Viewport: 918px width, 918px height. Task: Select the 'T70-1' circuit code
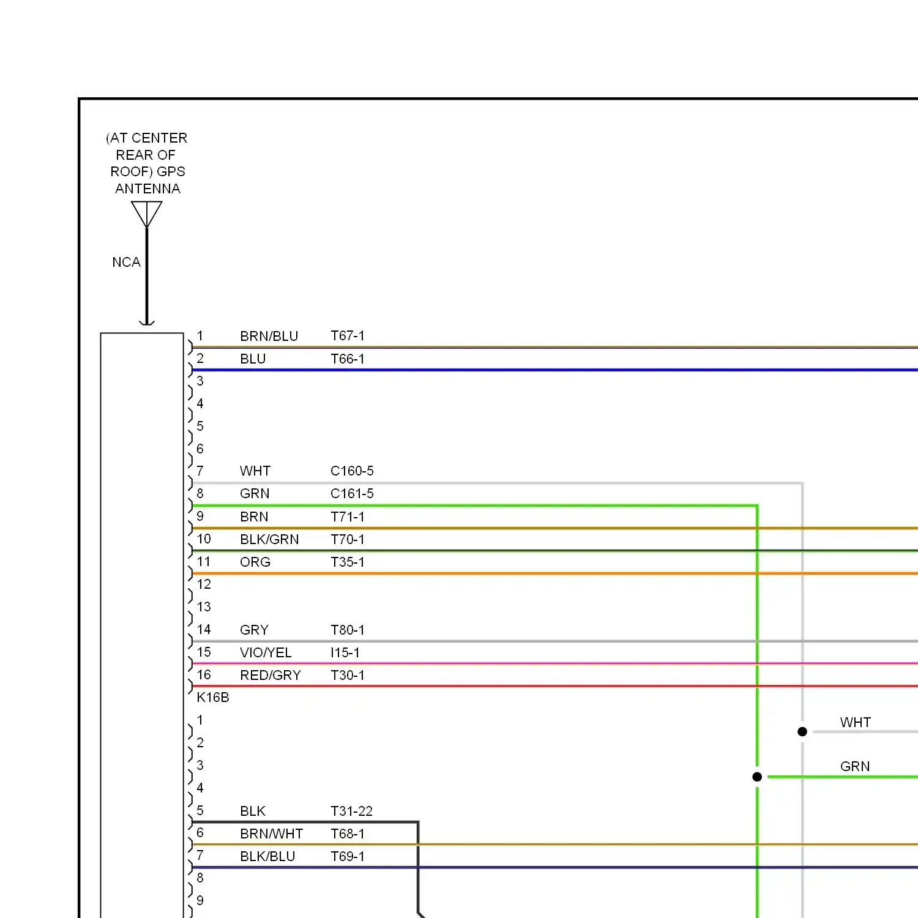[x=348, y=540]
